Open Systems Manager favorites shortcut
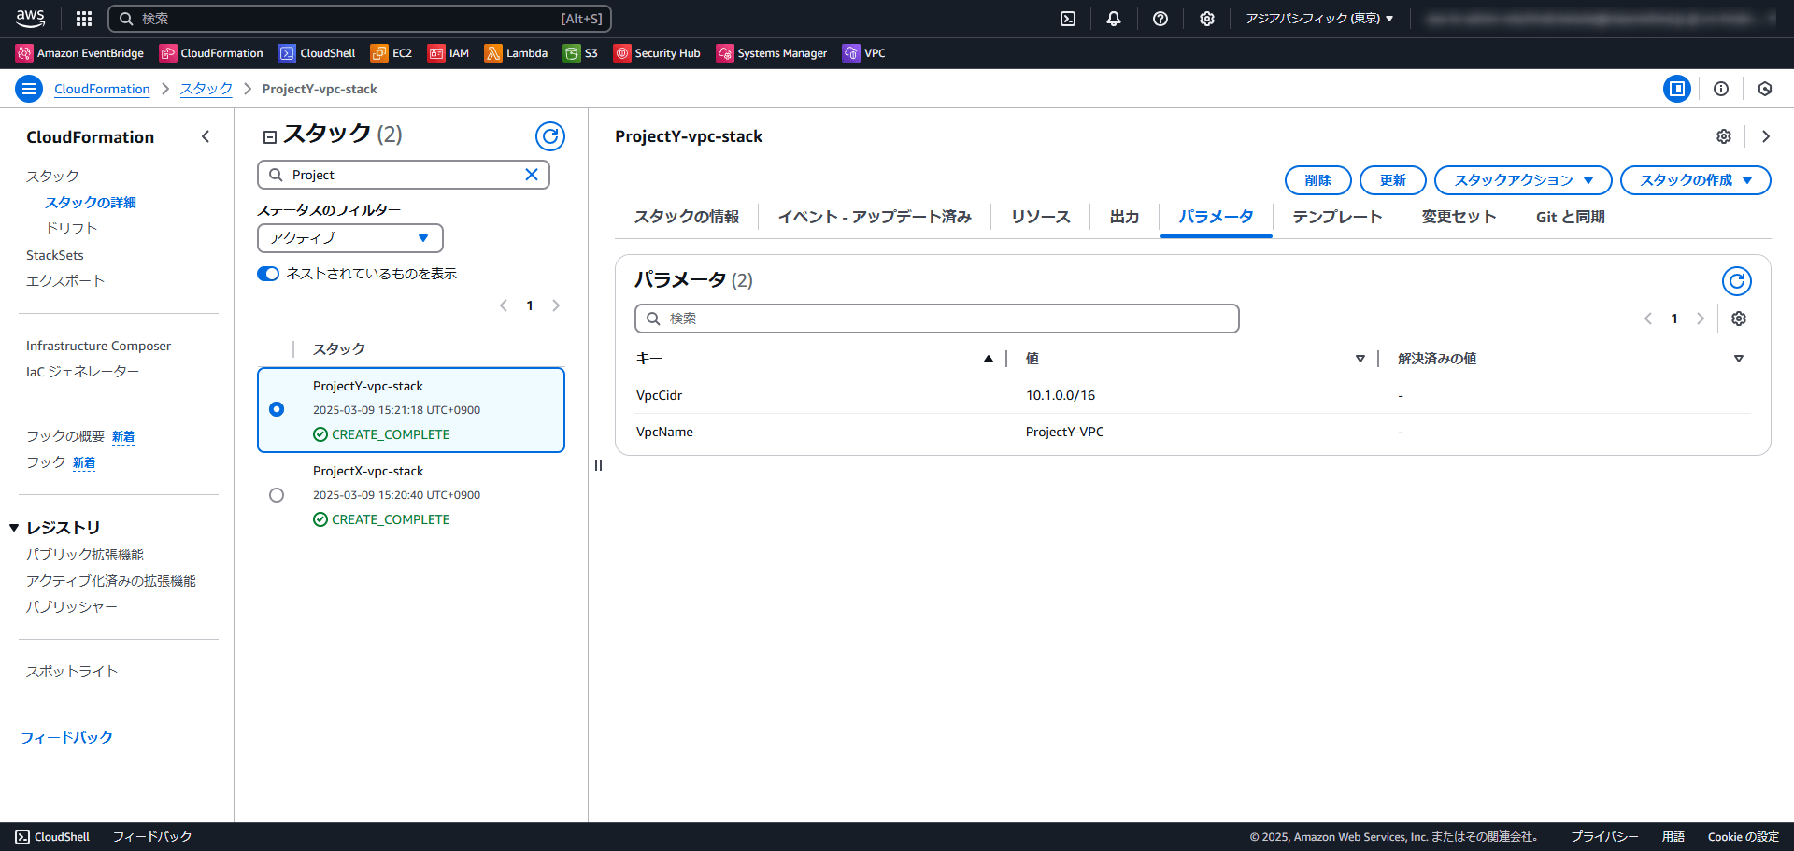 [x=772, y=53]
